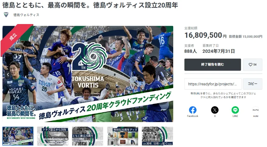Click the project title heading

[x=90, y=5]
